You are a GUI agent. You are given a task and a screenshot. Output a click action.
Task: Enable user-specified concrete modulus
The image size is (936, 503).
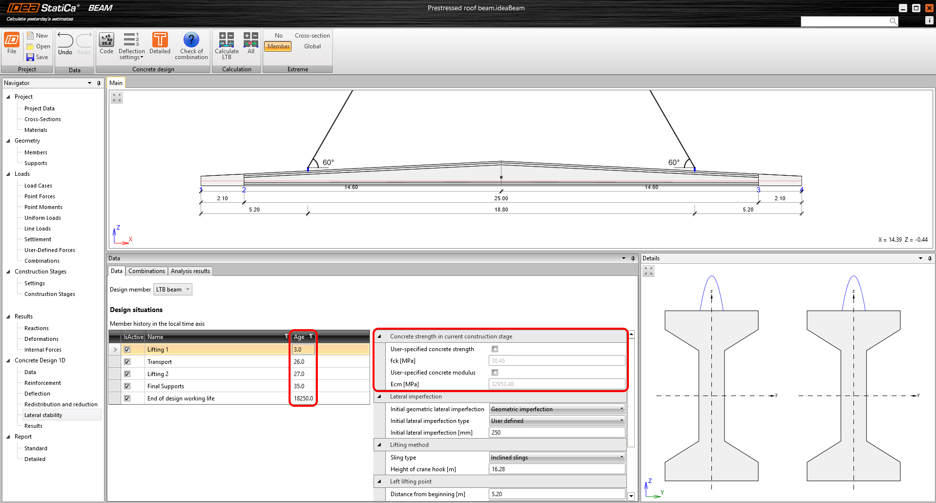tap(495, 372)
